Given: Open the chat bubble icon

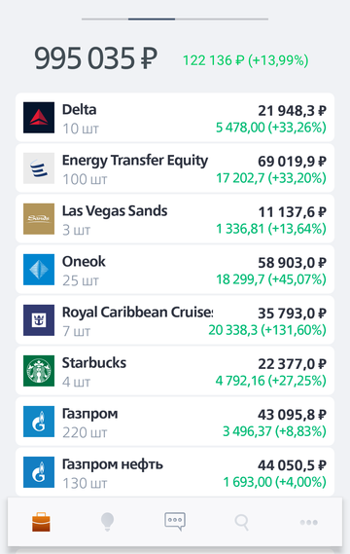Looking at the screenshot, I should (175, 522).
